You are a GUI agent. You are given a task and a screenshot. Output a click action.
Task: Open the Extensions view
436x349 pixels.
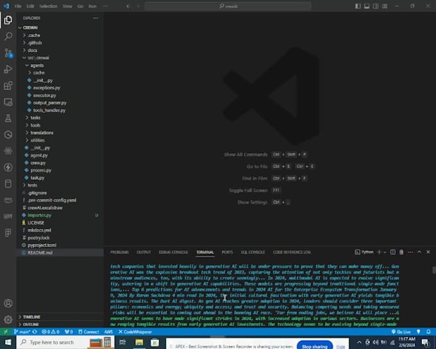[8, 85]
